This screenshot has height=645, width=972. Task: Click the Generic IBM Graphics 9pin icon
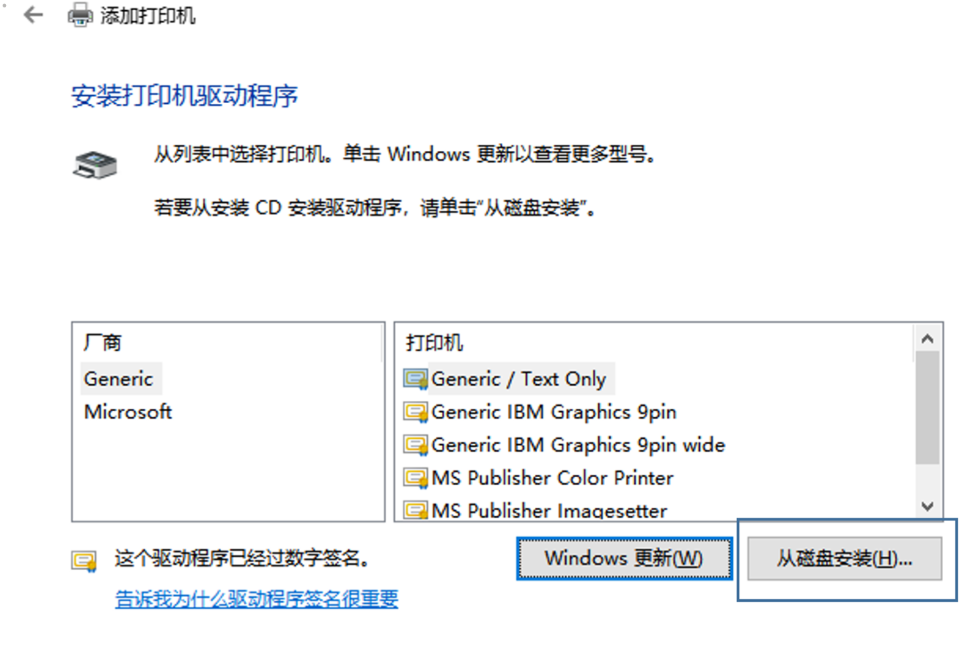(x=416, y=412)
